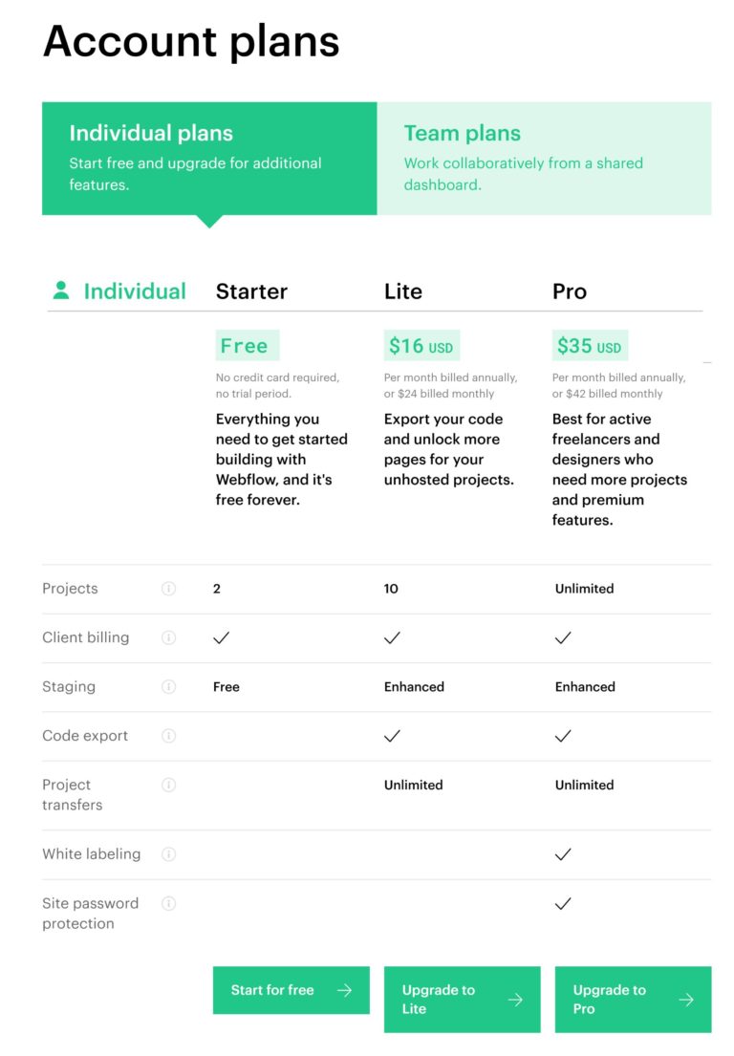This screenshot has height=1056, width=734.
Task: Click info icon next to Projects
Action: [x=169, y=589]
